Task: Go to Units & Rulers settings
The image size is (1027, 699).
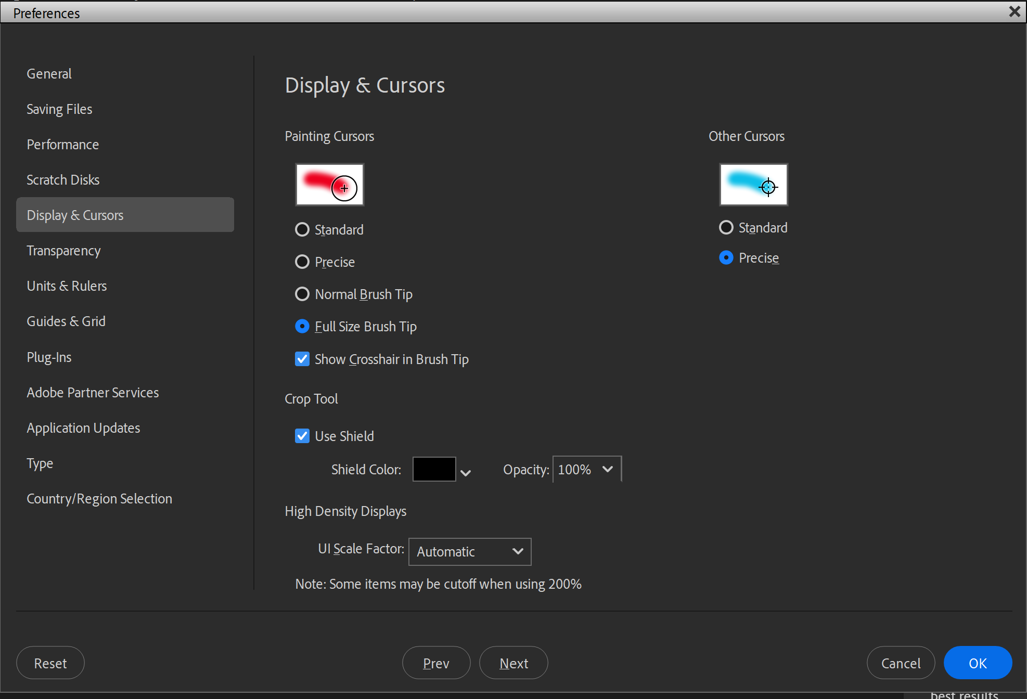Action: [x=66, y=286]
